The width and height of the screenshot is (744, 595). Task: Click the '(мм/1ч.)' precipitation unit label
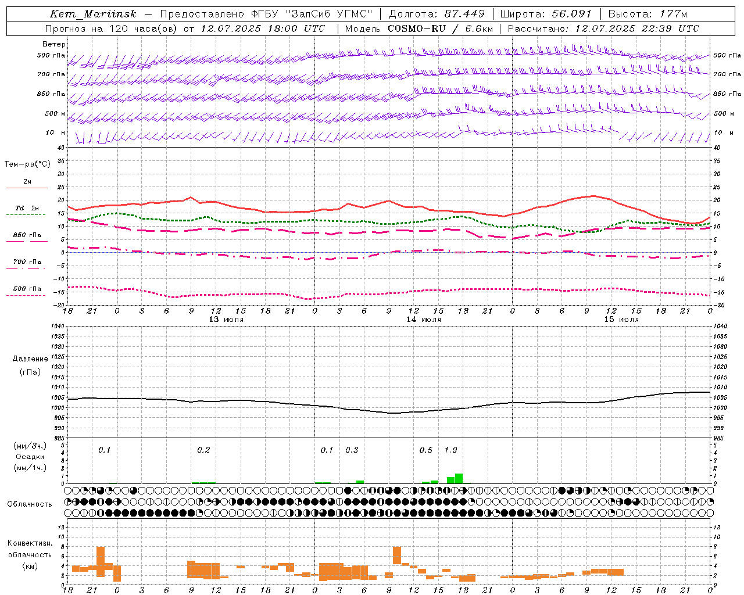(30, 468)
